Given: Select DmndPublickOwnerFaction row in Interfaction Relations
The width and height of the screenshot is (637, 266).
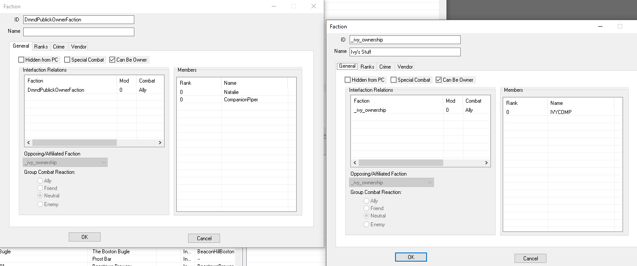Looking at the screenshot, I should click(94, 90).
